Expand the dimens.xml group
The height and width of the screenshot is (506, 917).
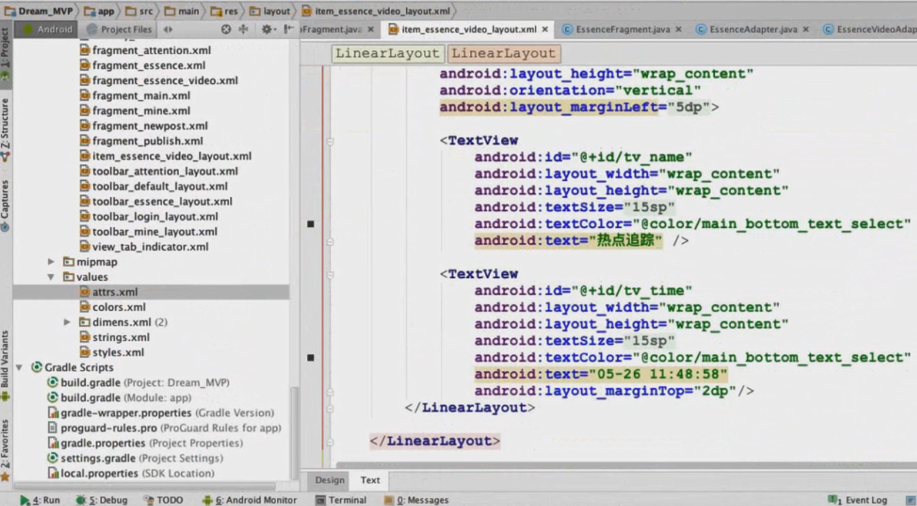(x=67, y=322)
